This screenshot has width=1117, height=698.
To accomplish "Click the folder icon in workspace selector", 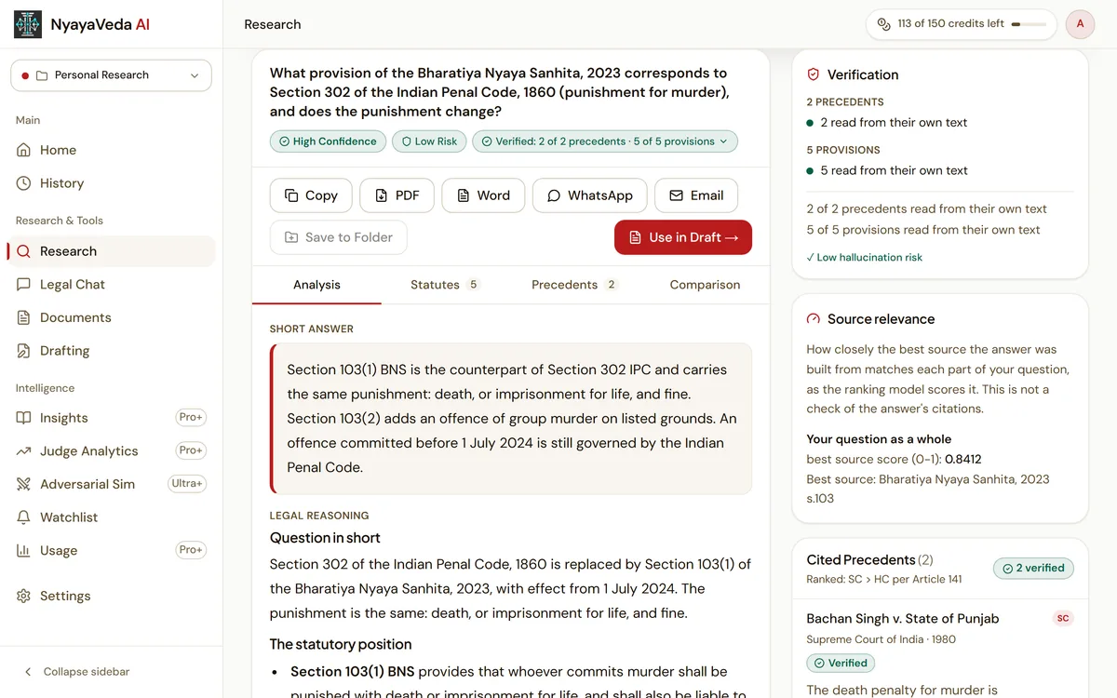I will (42, 75).
